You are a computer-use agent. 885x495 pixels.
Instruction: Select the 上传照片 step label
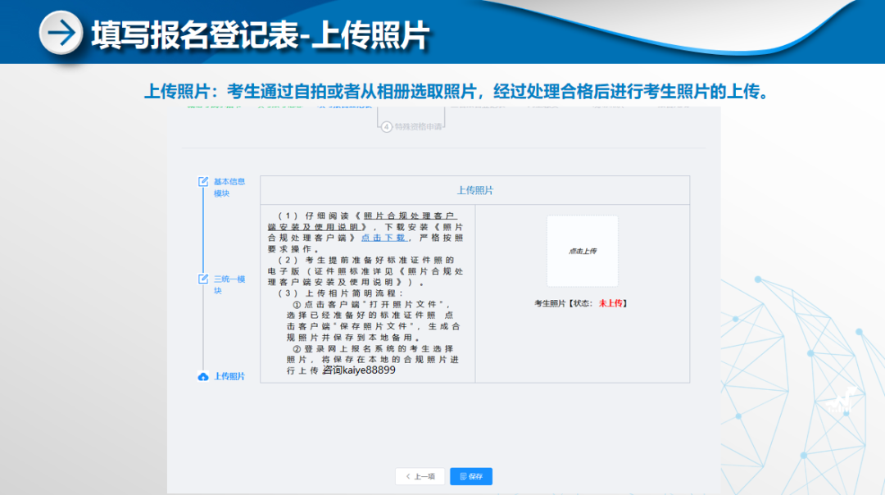(x=229, y=376)
